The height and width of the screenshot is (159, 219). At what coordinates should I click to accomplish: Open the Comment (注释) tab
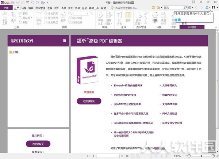pyautogui.click(x=50, y=8)
